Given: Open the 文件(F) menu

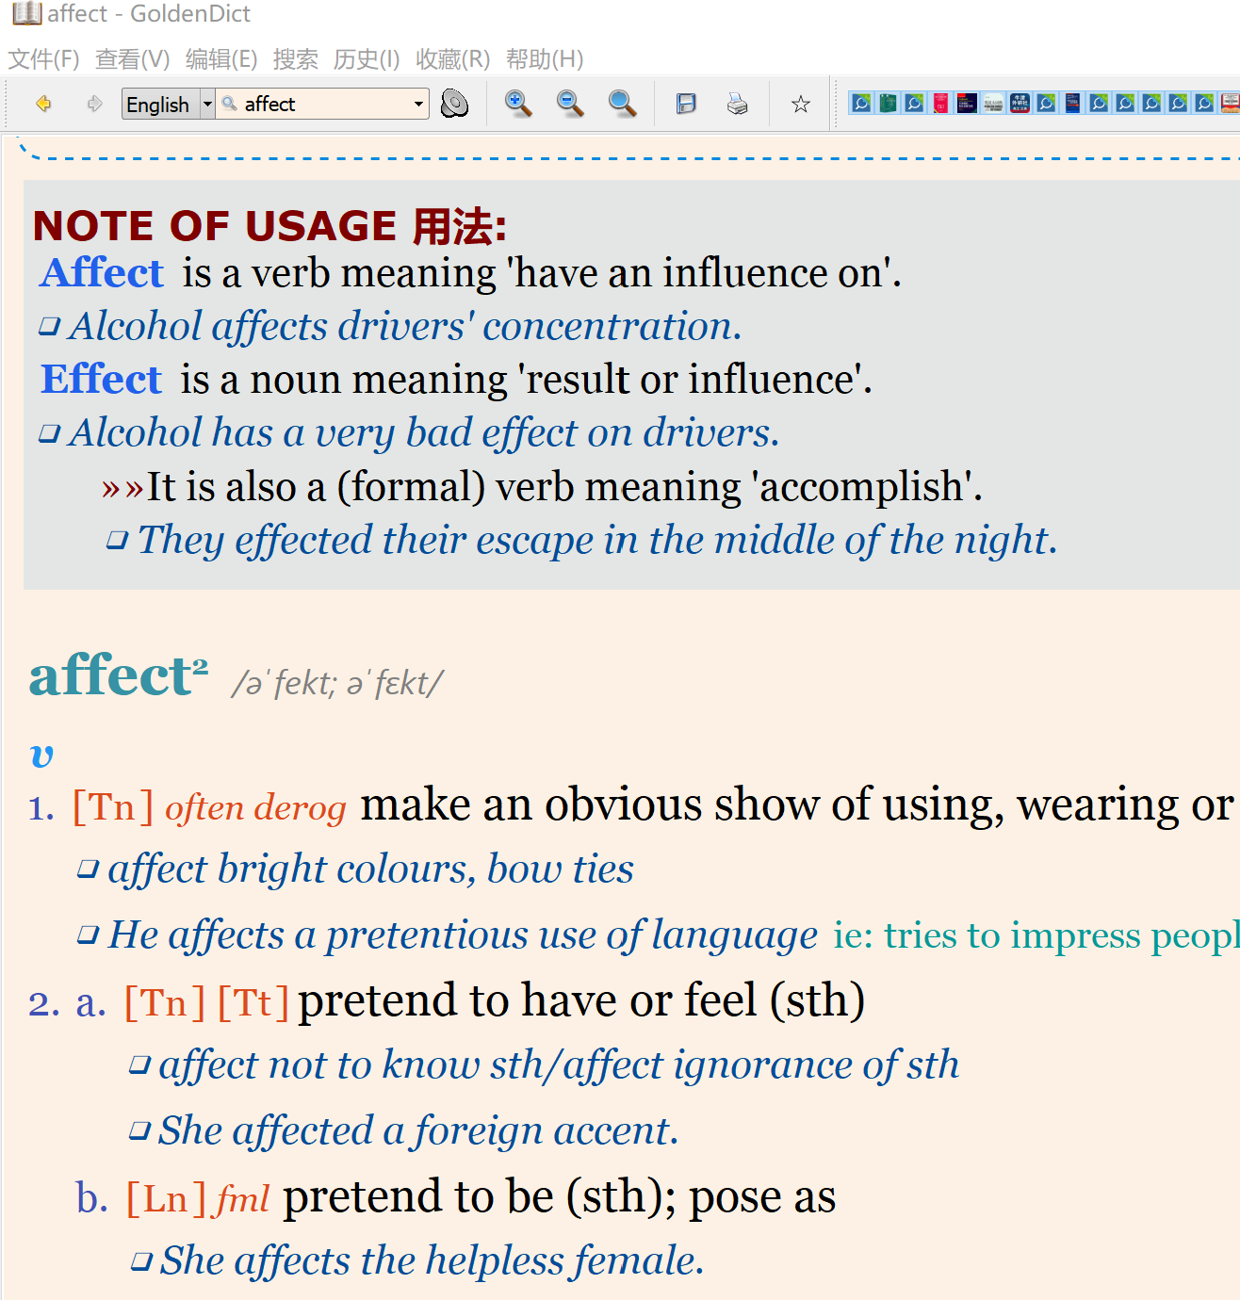Looking at the screenshot, I should pyautogui.click(x=43, y=59).
